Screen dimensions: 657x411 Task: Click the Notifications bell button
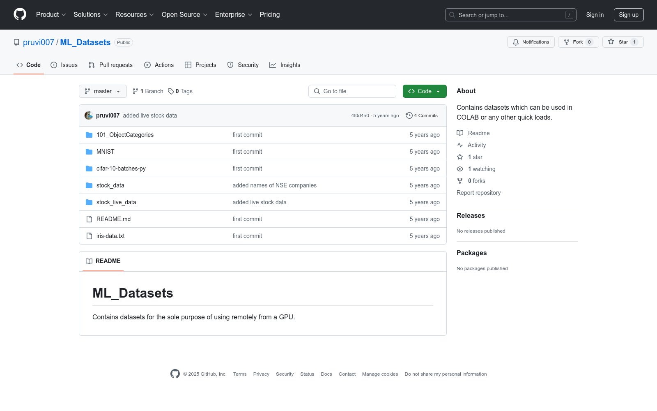point(531,42)
